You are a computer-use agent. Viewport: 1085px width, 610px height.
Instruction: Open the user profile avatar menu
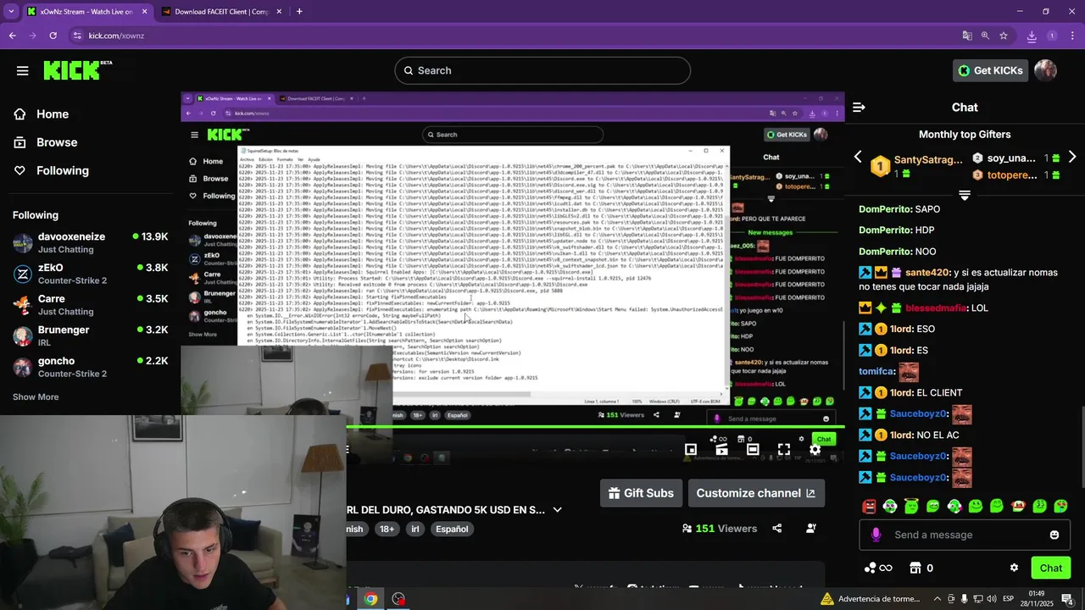(1046, 70)
